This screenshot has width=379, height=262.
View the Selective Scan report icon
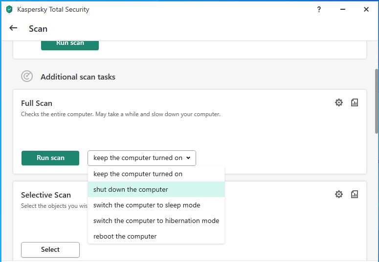click(355, 194)
